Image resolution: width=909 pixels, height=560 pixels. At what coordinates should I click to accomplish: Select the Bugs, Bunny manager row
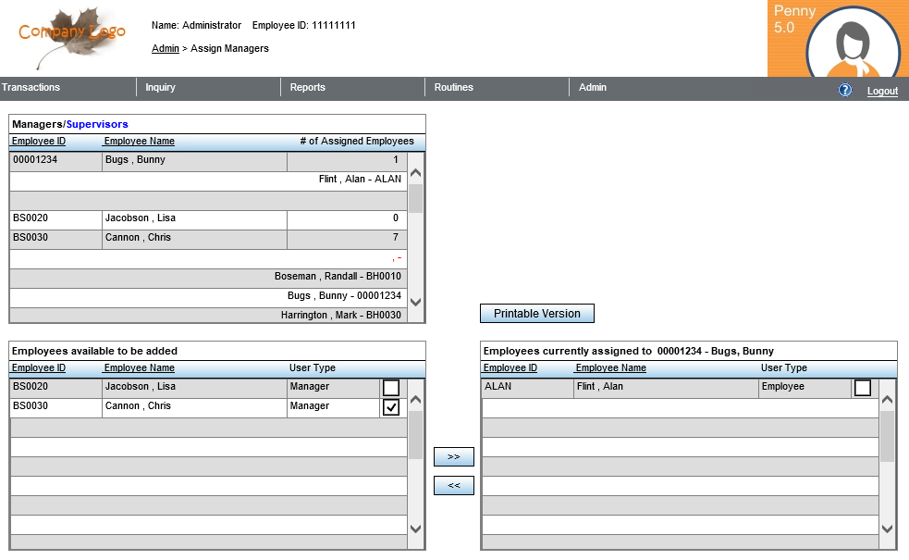(148, 160)
